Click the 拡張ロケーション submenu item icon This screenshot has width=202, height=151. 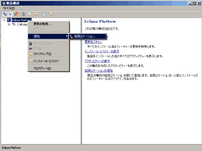point(71,36)
